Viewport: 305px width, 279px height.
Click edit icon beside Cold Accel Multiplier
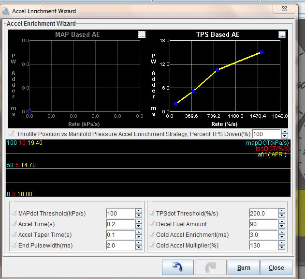tap(152, 246)
